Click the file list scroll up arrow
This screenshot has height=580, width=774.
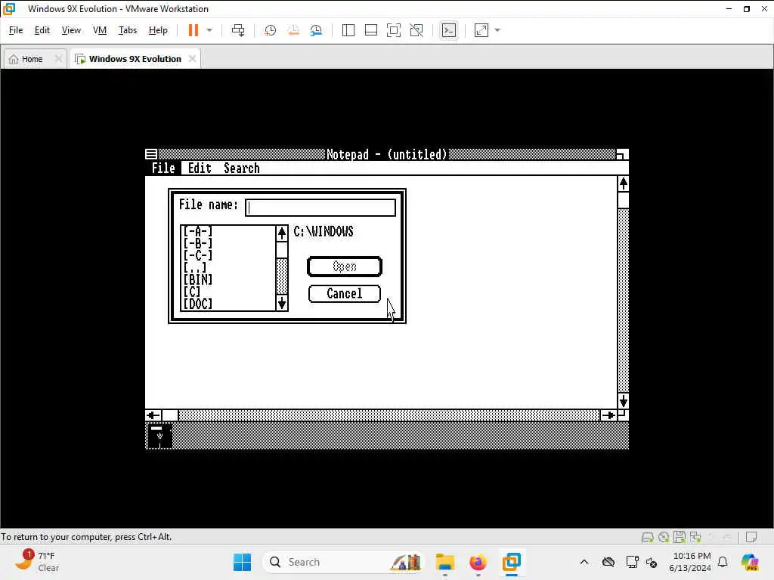click(282, 233)
